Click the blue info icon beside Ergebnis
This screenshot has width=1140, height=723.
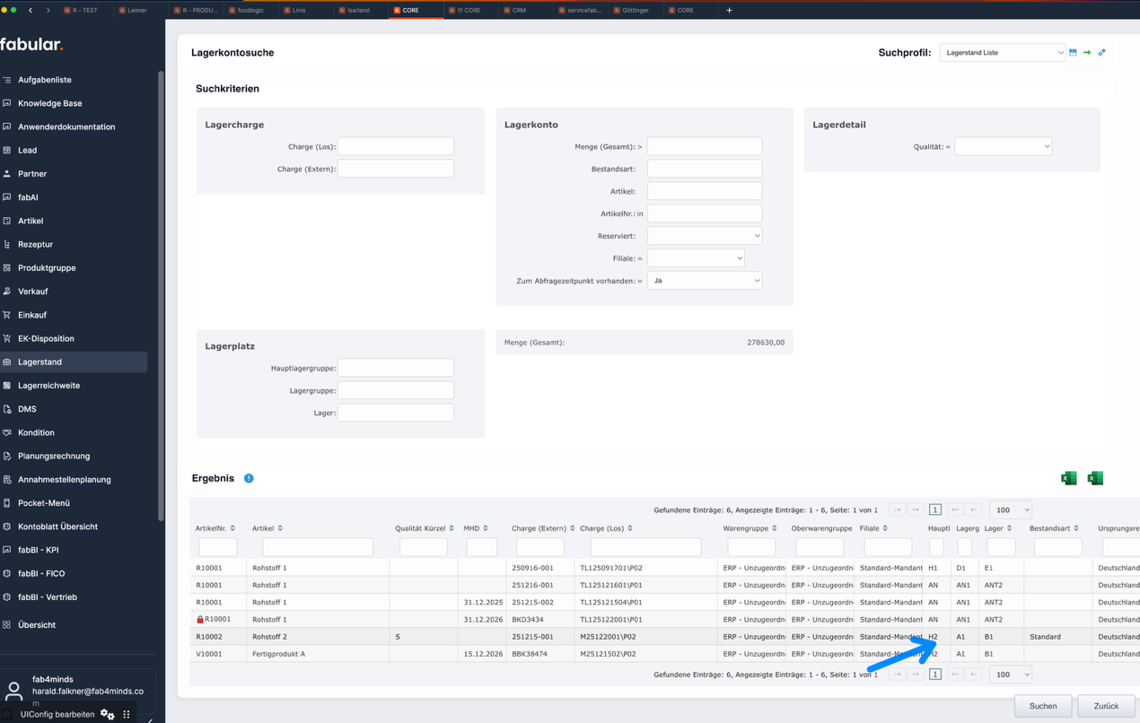point(249,478)
